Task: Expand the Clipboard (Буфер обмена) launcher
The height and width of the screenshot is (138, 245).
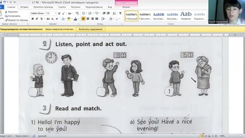Action: pyautogui.click(x=28, y=24)
